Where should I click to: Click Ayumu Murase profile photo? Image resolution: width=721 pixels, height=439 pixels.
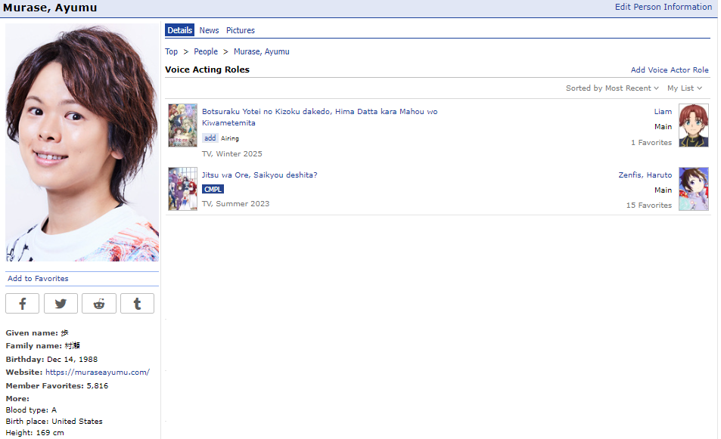82,142
